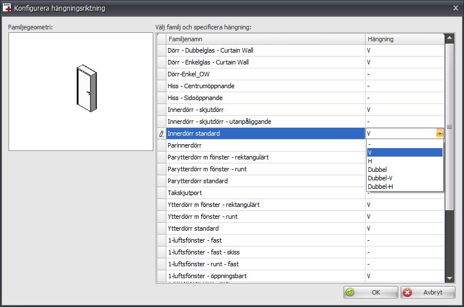The width and height of the screenshot is (464, 307).
Task: Sort by Familjenamn column header
Action: coord(265,39)
